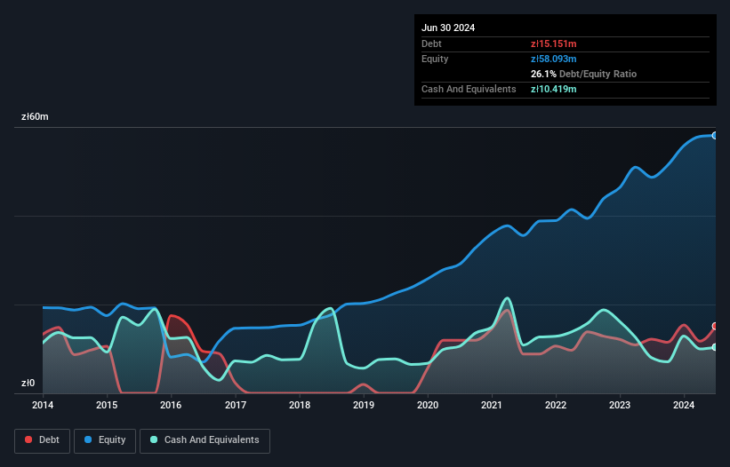The image size is (730, 467).
Task: Toggle the Equity series in the legend
Action: click(105, 440)
